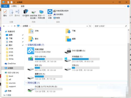Select the 文档 (E:) drive icon
Viewport: 131px width, 98px height.
click(x=68, y=69)
